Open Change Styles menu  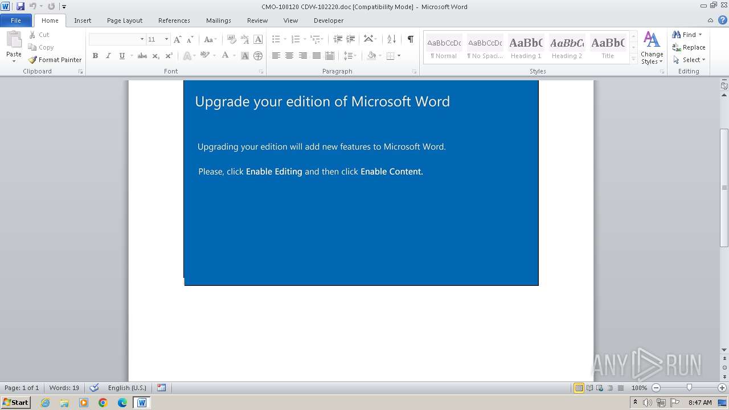652,48
